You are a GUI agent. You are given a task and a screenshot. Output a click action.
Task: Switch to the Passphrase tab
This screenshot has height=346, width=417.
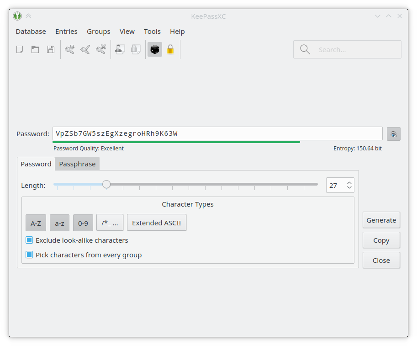pyautogui.click(x=77, y=164)
